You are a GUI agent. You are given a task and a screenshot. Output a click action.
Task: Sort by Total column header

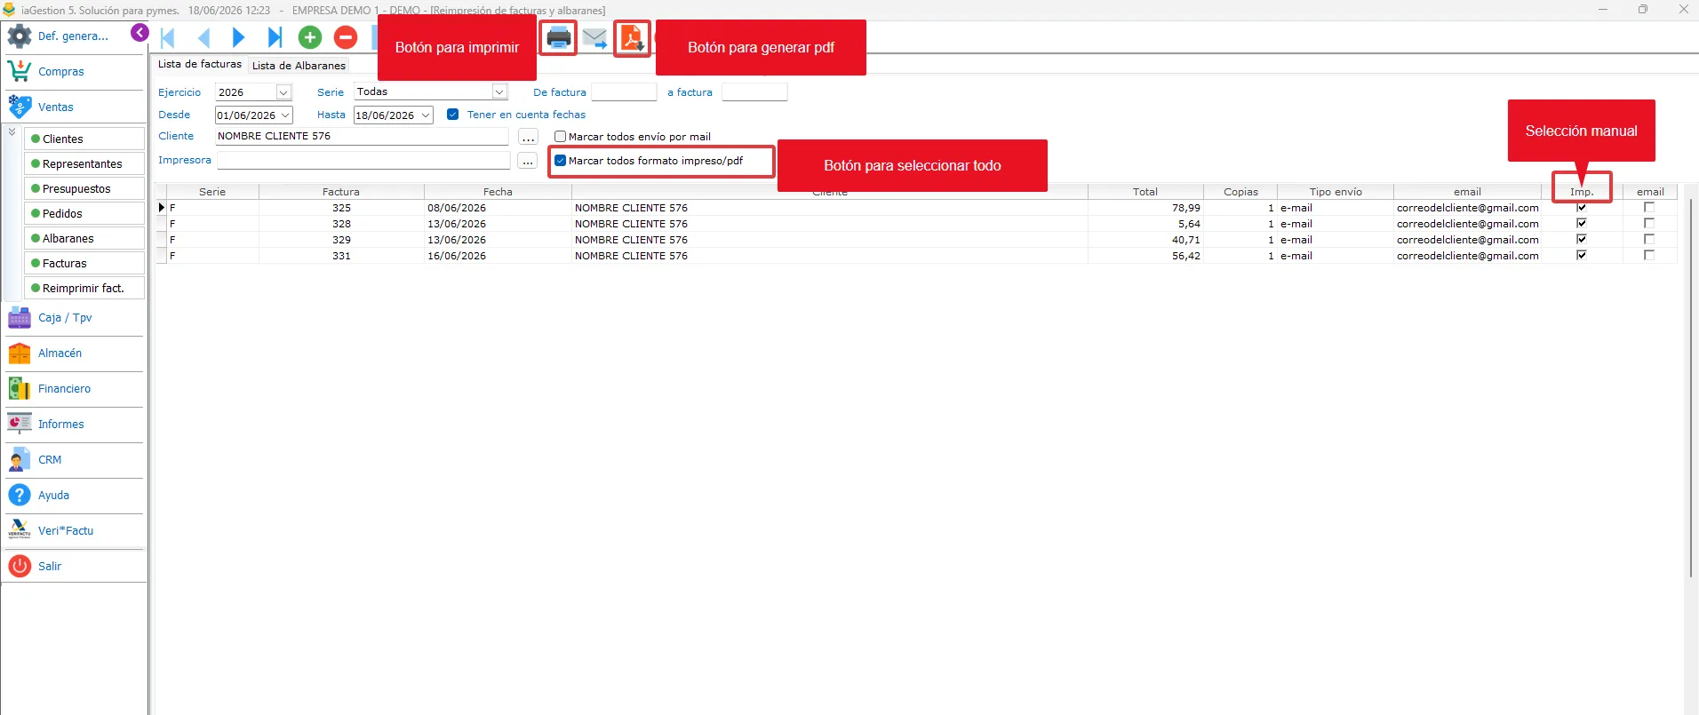[x=1145, y=192]
